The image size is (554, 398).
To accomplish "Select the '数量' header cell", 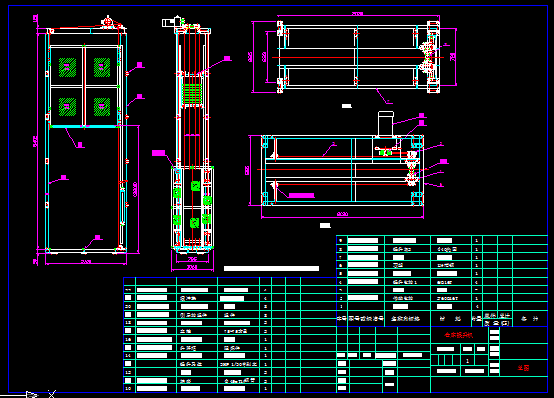I will 476,319.
